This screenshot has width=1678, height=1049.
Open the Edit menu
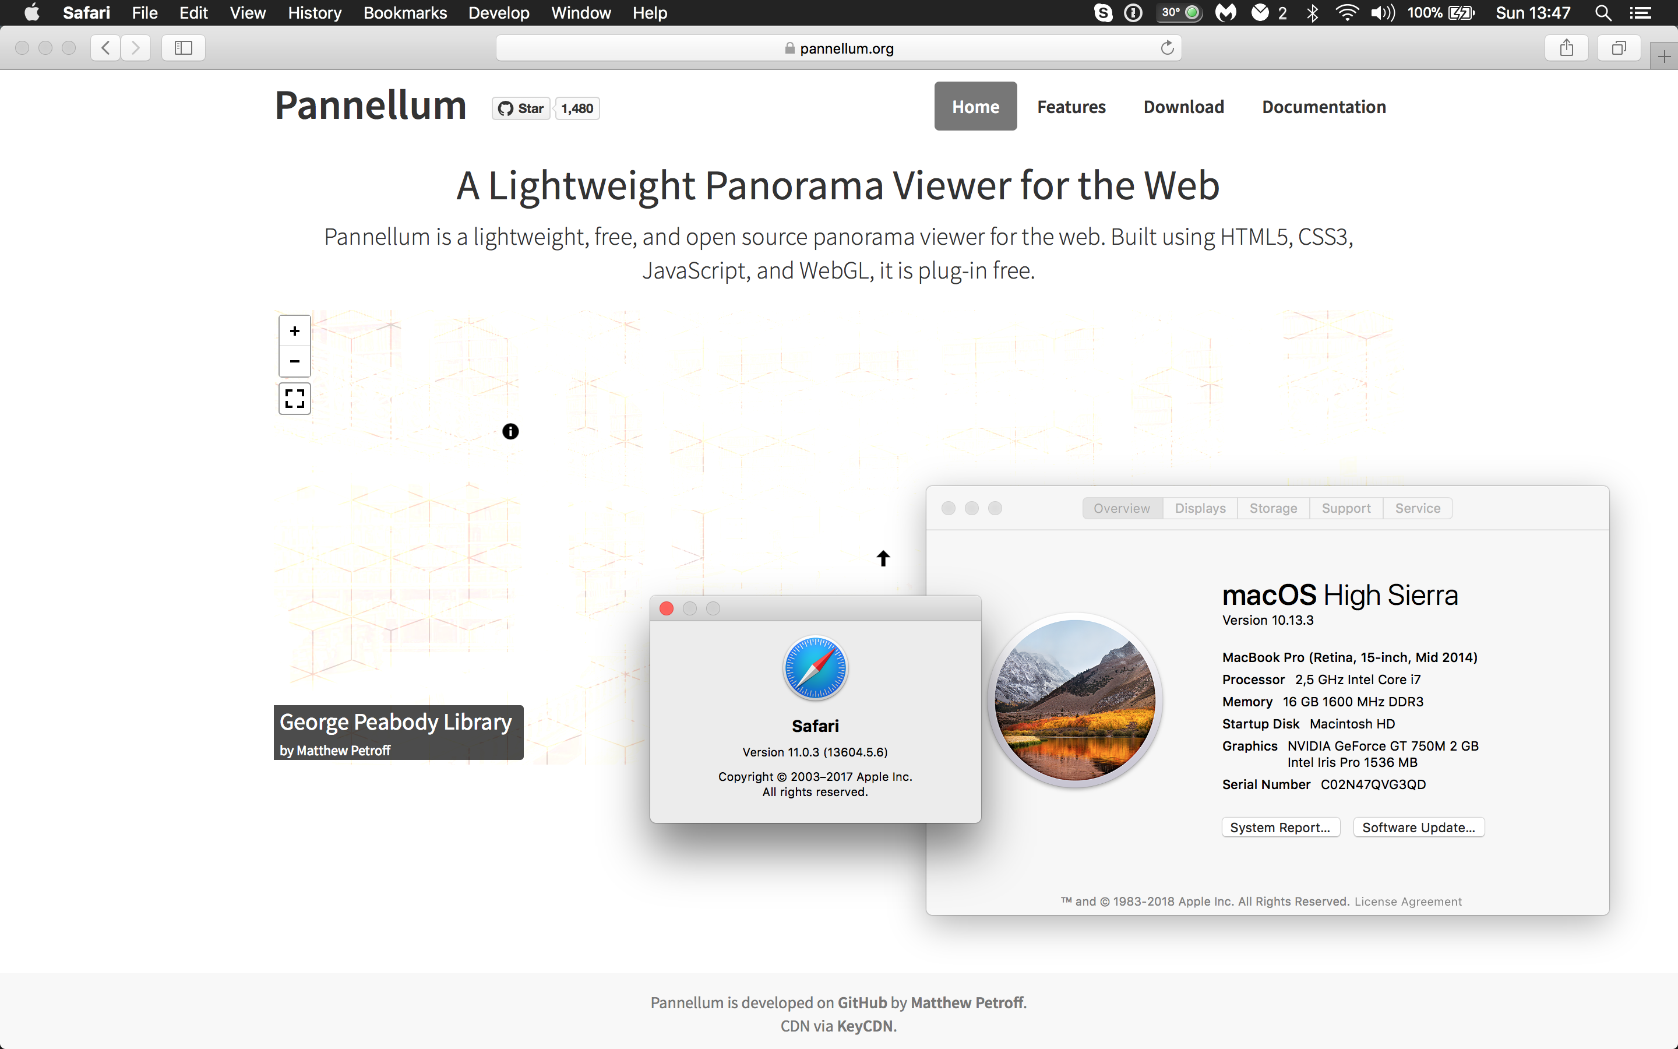click(193, 12)
